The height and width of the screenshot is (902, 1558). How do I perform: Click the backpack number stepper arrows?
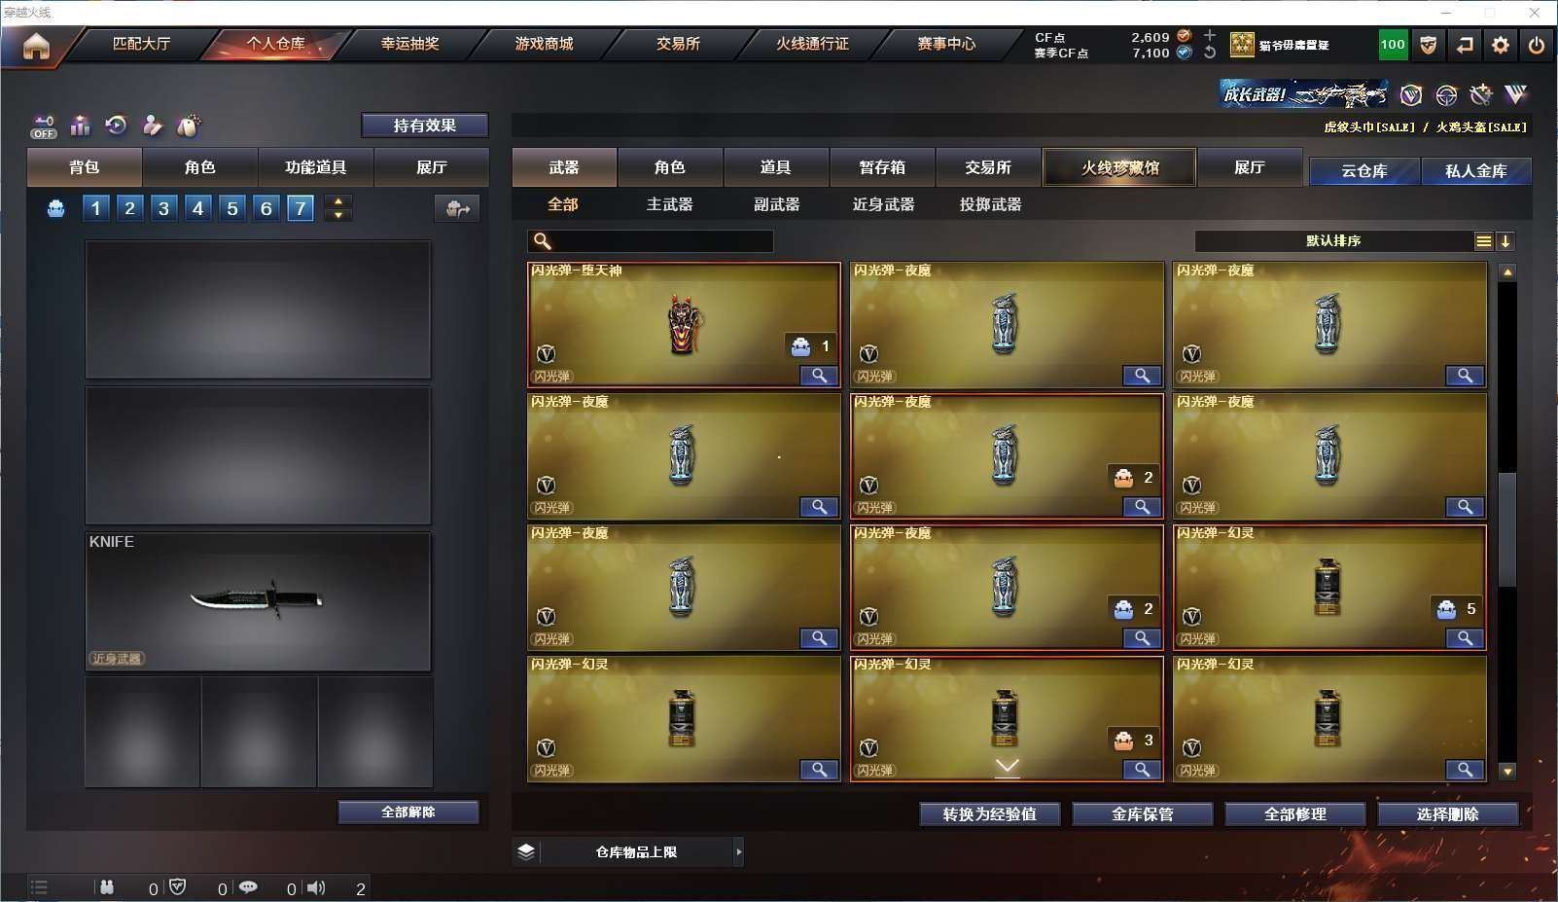tap(338, 208)
